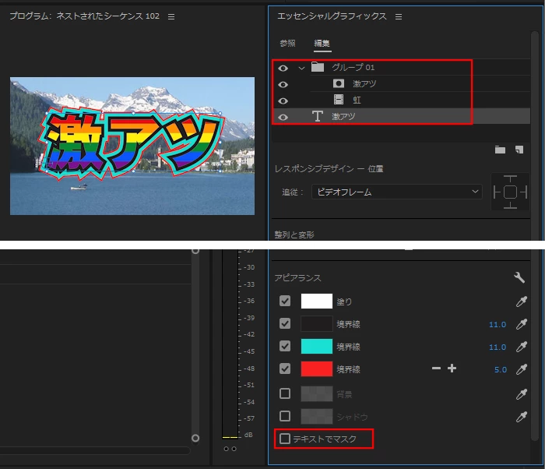Image resolution: width=545 pixels, height=469 pixels.
Task: Create a new group with folder icon
Action: coord(500,150)
